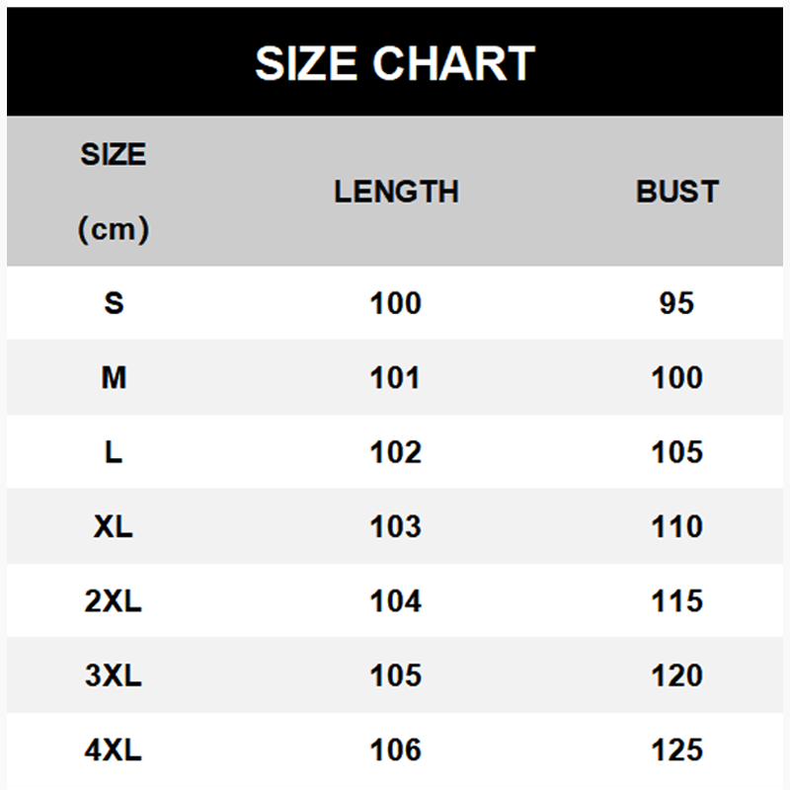Select bust value 125 for 4XL
The height and width of the screenshot is (790, 790).
pyautogui.click(x=677, y=750)
